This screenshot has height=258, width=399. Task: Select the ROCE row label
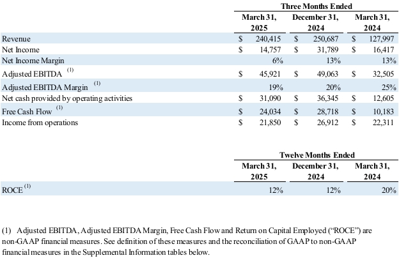coord(13,190)
